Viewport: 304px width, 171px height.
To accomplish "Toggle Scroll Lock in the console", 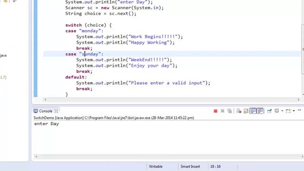I will click(x=246, y=111).
